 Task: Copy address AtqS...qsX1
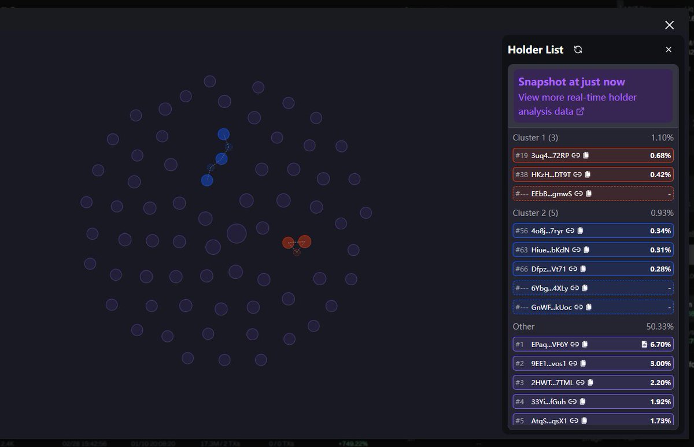point(584,420)
